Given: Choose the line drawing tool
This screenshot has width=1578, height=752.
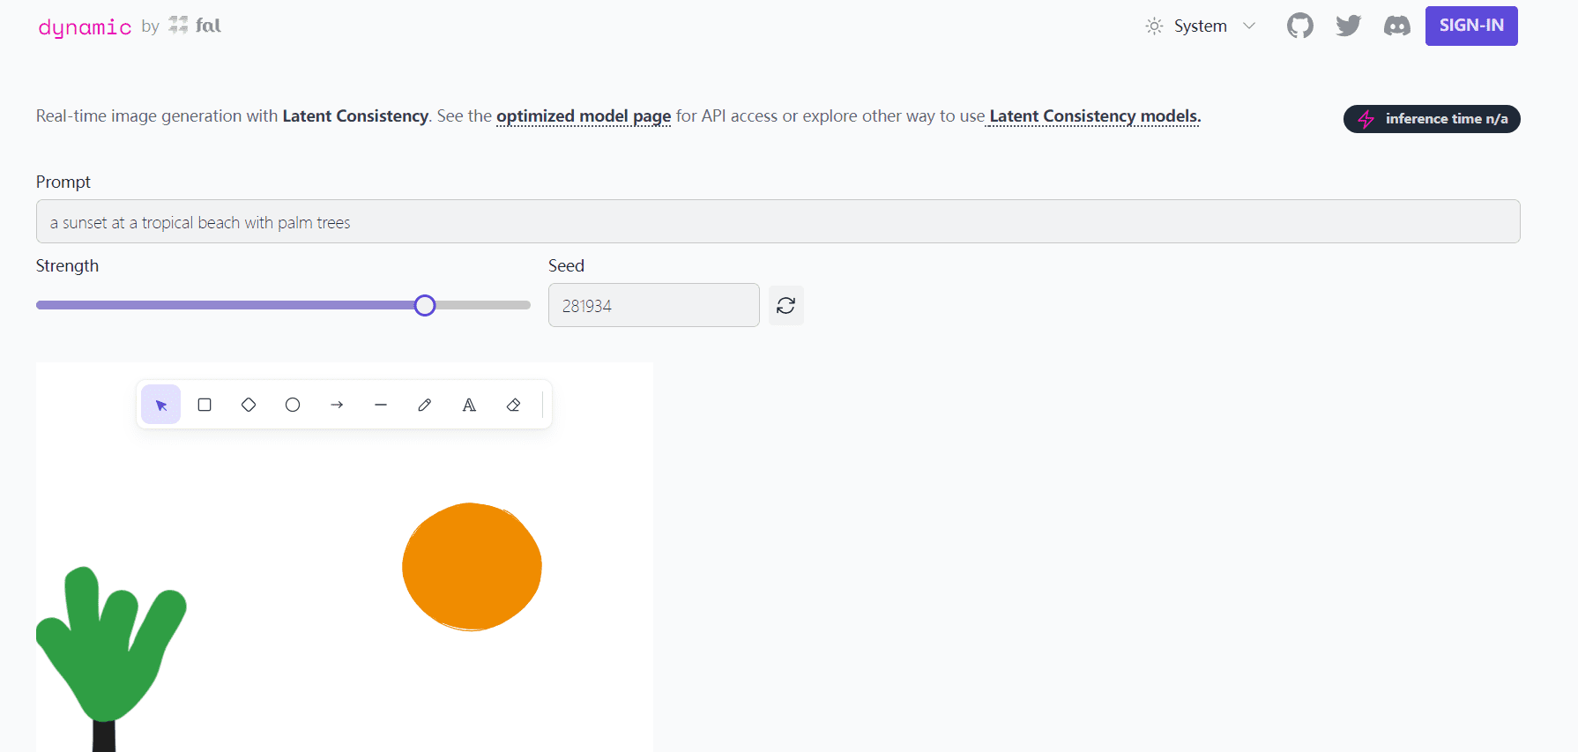Looking at the screenshot, I should tap(381, 405).
